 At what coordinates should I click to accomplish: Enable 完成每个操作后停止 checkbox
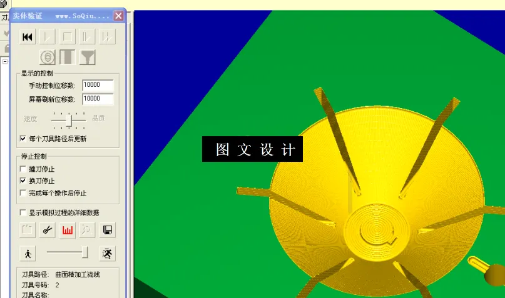coord(23,193)
